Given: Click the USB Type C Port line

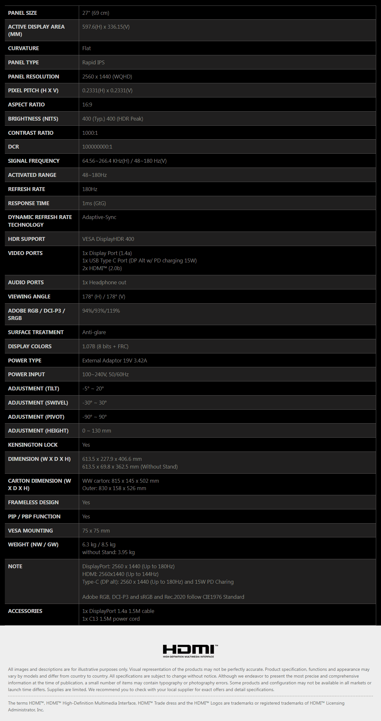Looking at the screenshot, I should pos(140,260).
